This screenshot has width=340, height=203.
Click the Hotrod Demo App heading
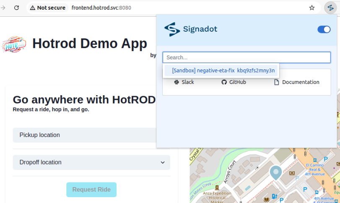pos(90,43)
